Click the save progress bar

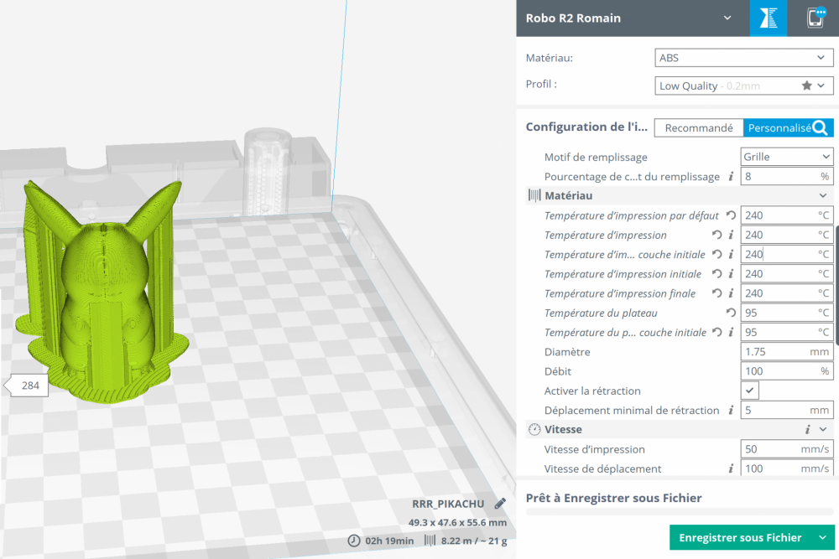680,512
